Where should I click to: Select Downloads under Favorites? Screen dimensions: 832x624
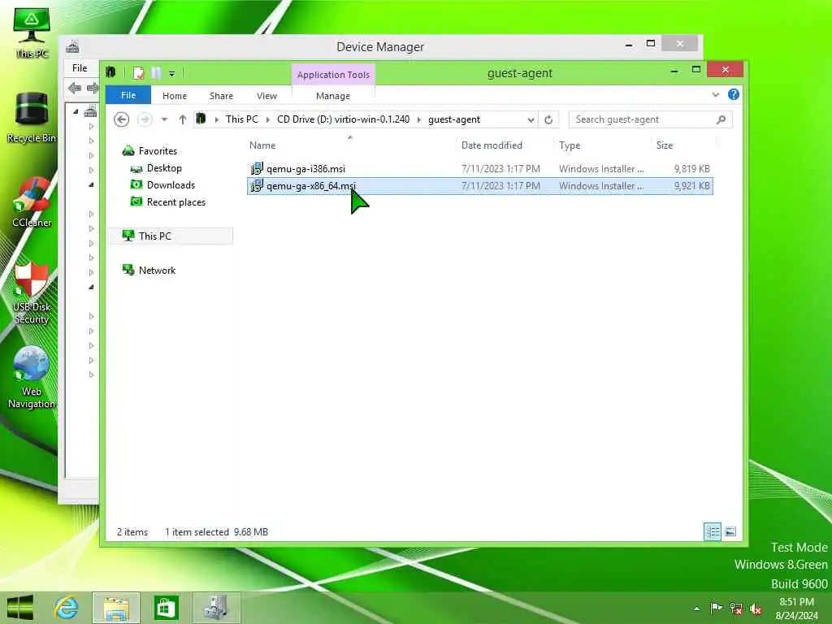click(x=171, y=185)
